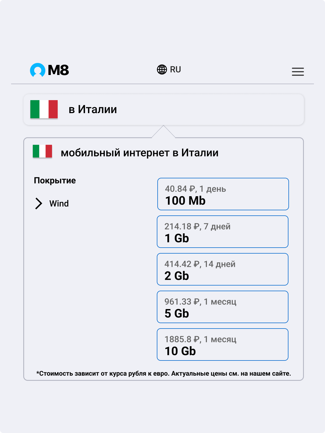The image size is (325, 433).
Task: Click the 'Покрытие' coverage heading
Action: (x=55, y=181)
